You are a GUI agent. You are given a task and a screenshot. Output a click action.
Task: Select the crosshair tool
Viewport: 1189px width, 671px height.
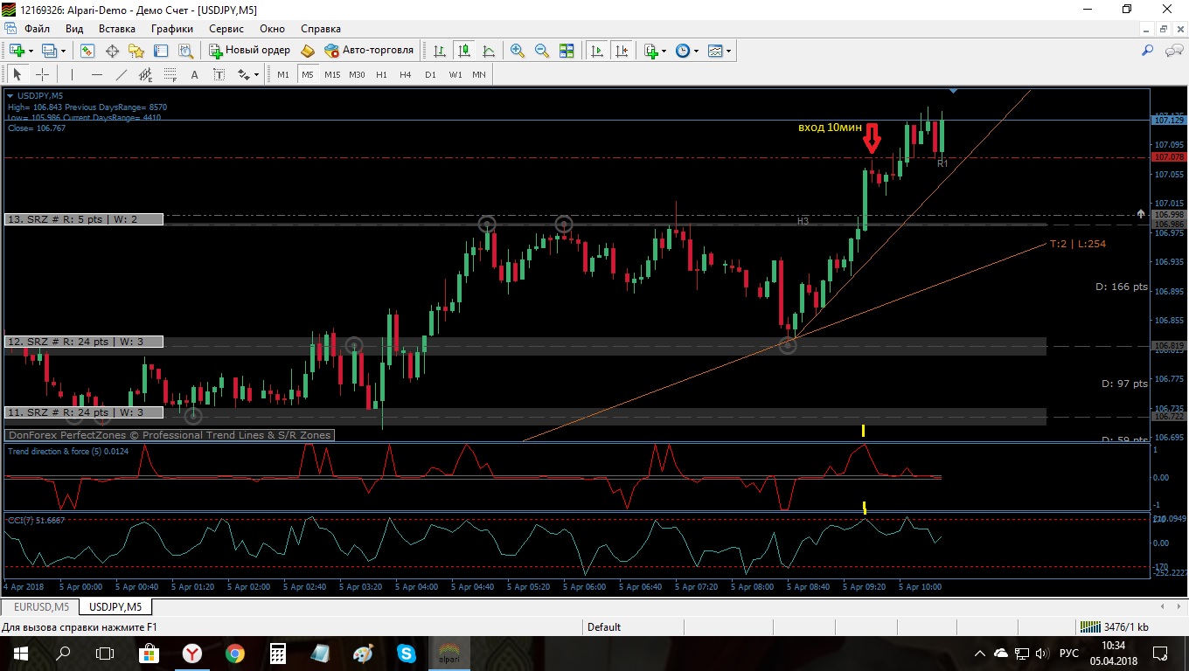tap(41, 74)
